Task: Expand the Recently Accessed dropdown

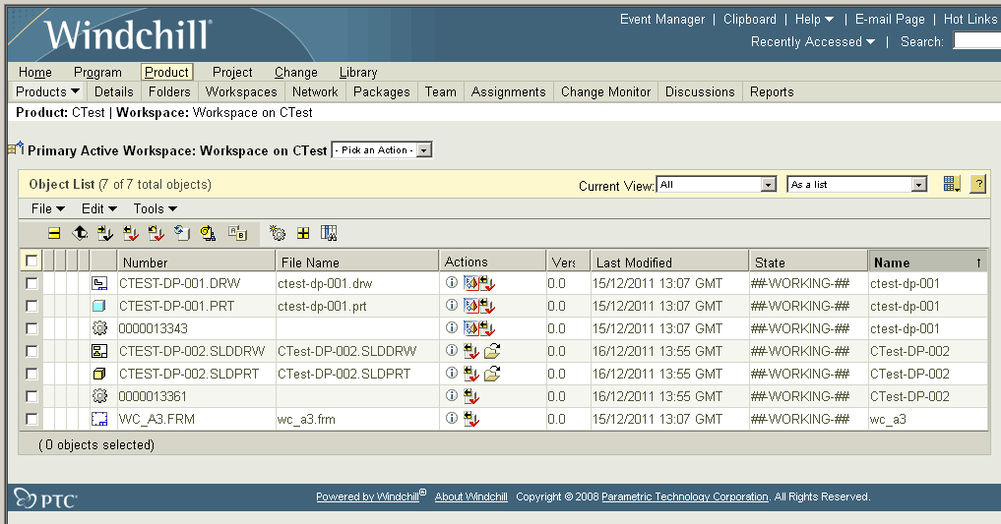Action: point(813,41)
